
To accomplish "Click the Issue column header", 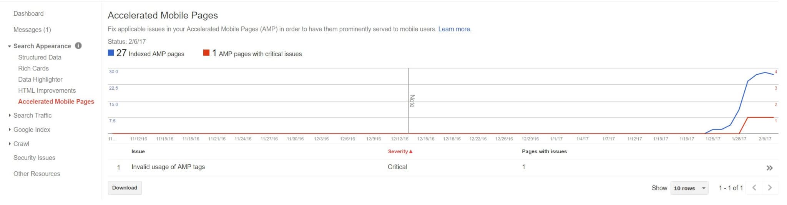I will point(138,151).
